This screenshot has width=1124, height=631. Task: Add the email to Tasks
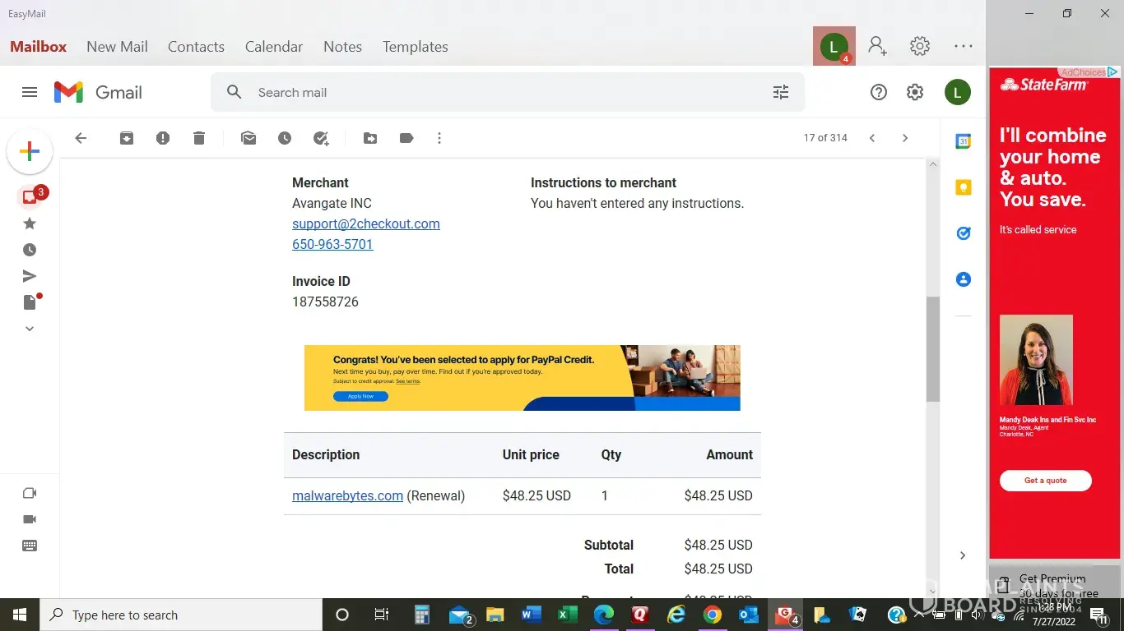(x=321, y=138)
